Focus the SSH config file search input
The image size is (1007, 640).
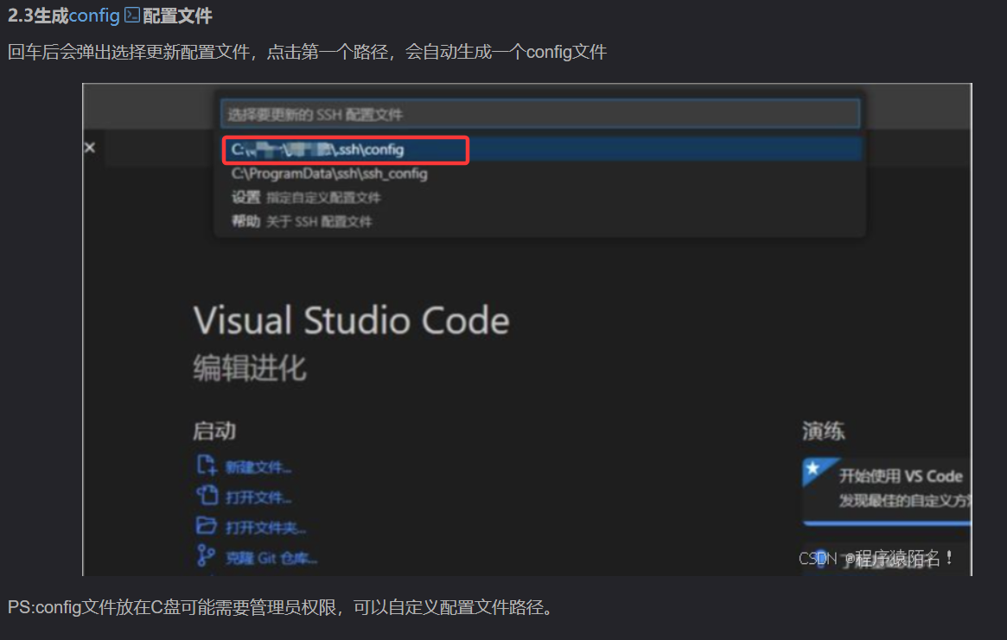(540, 114)
